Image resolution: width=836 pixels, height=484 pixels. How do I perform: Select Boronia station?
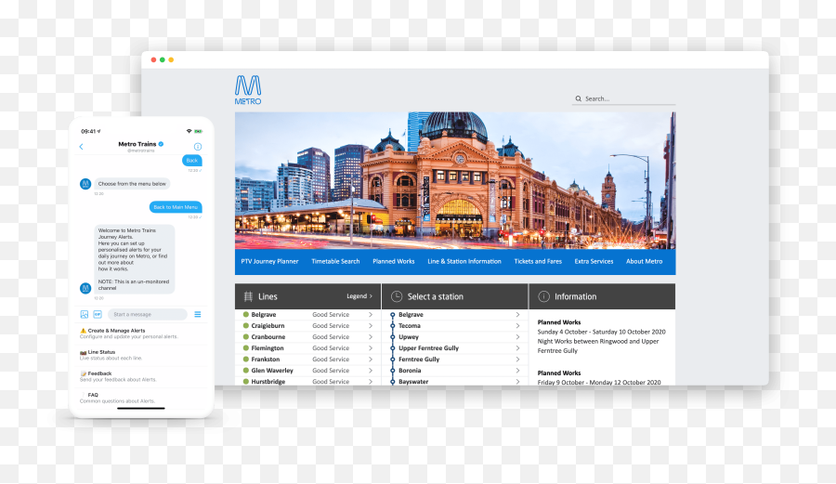(x=410, y=371)
